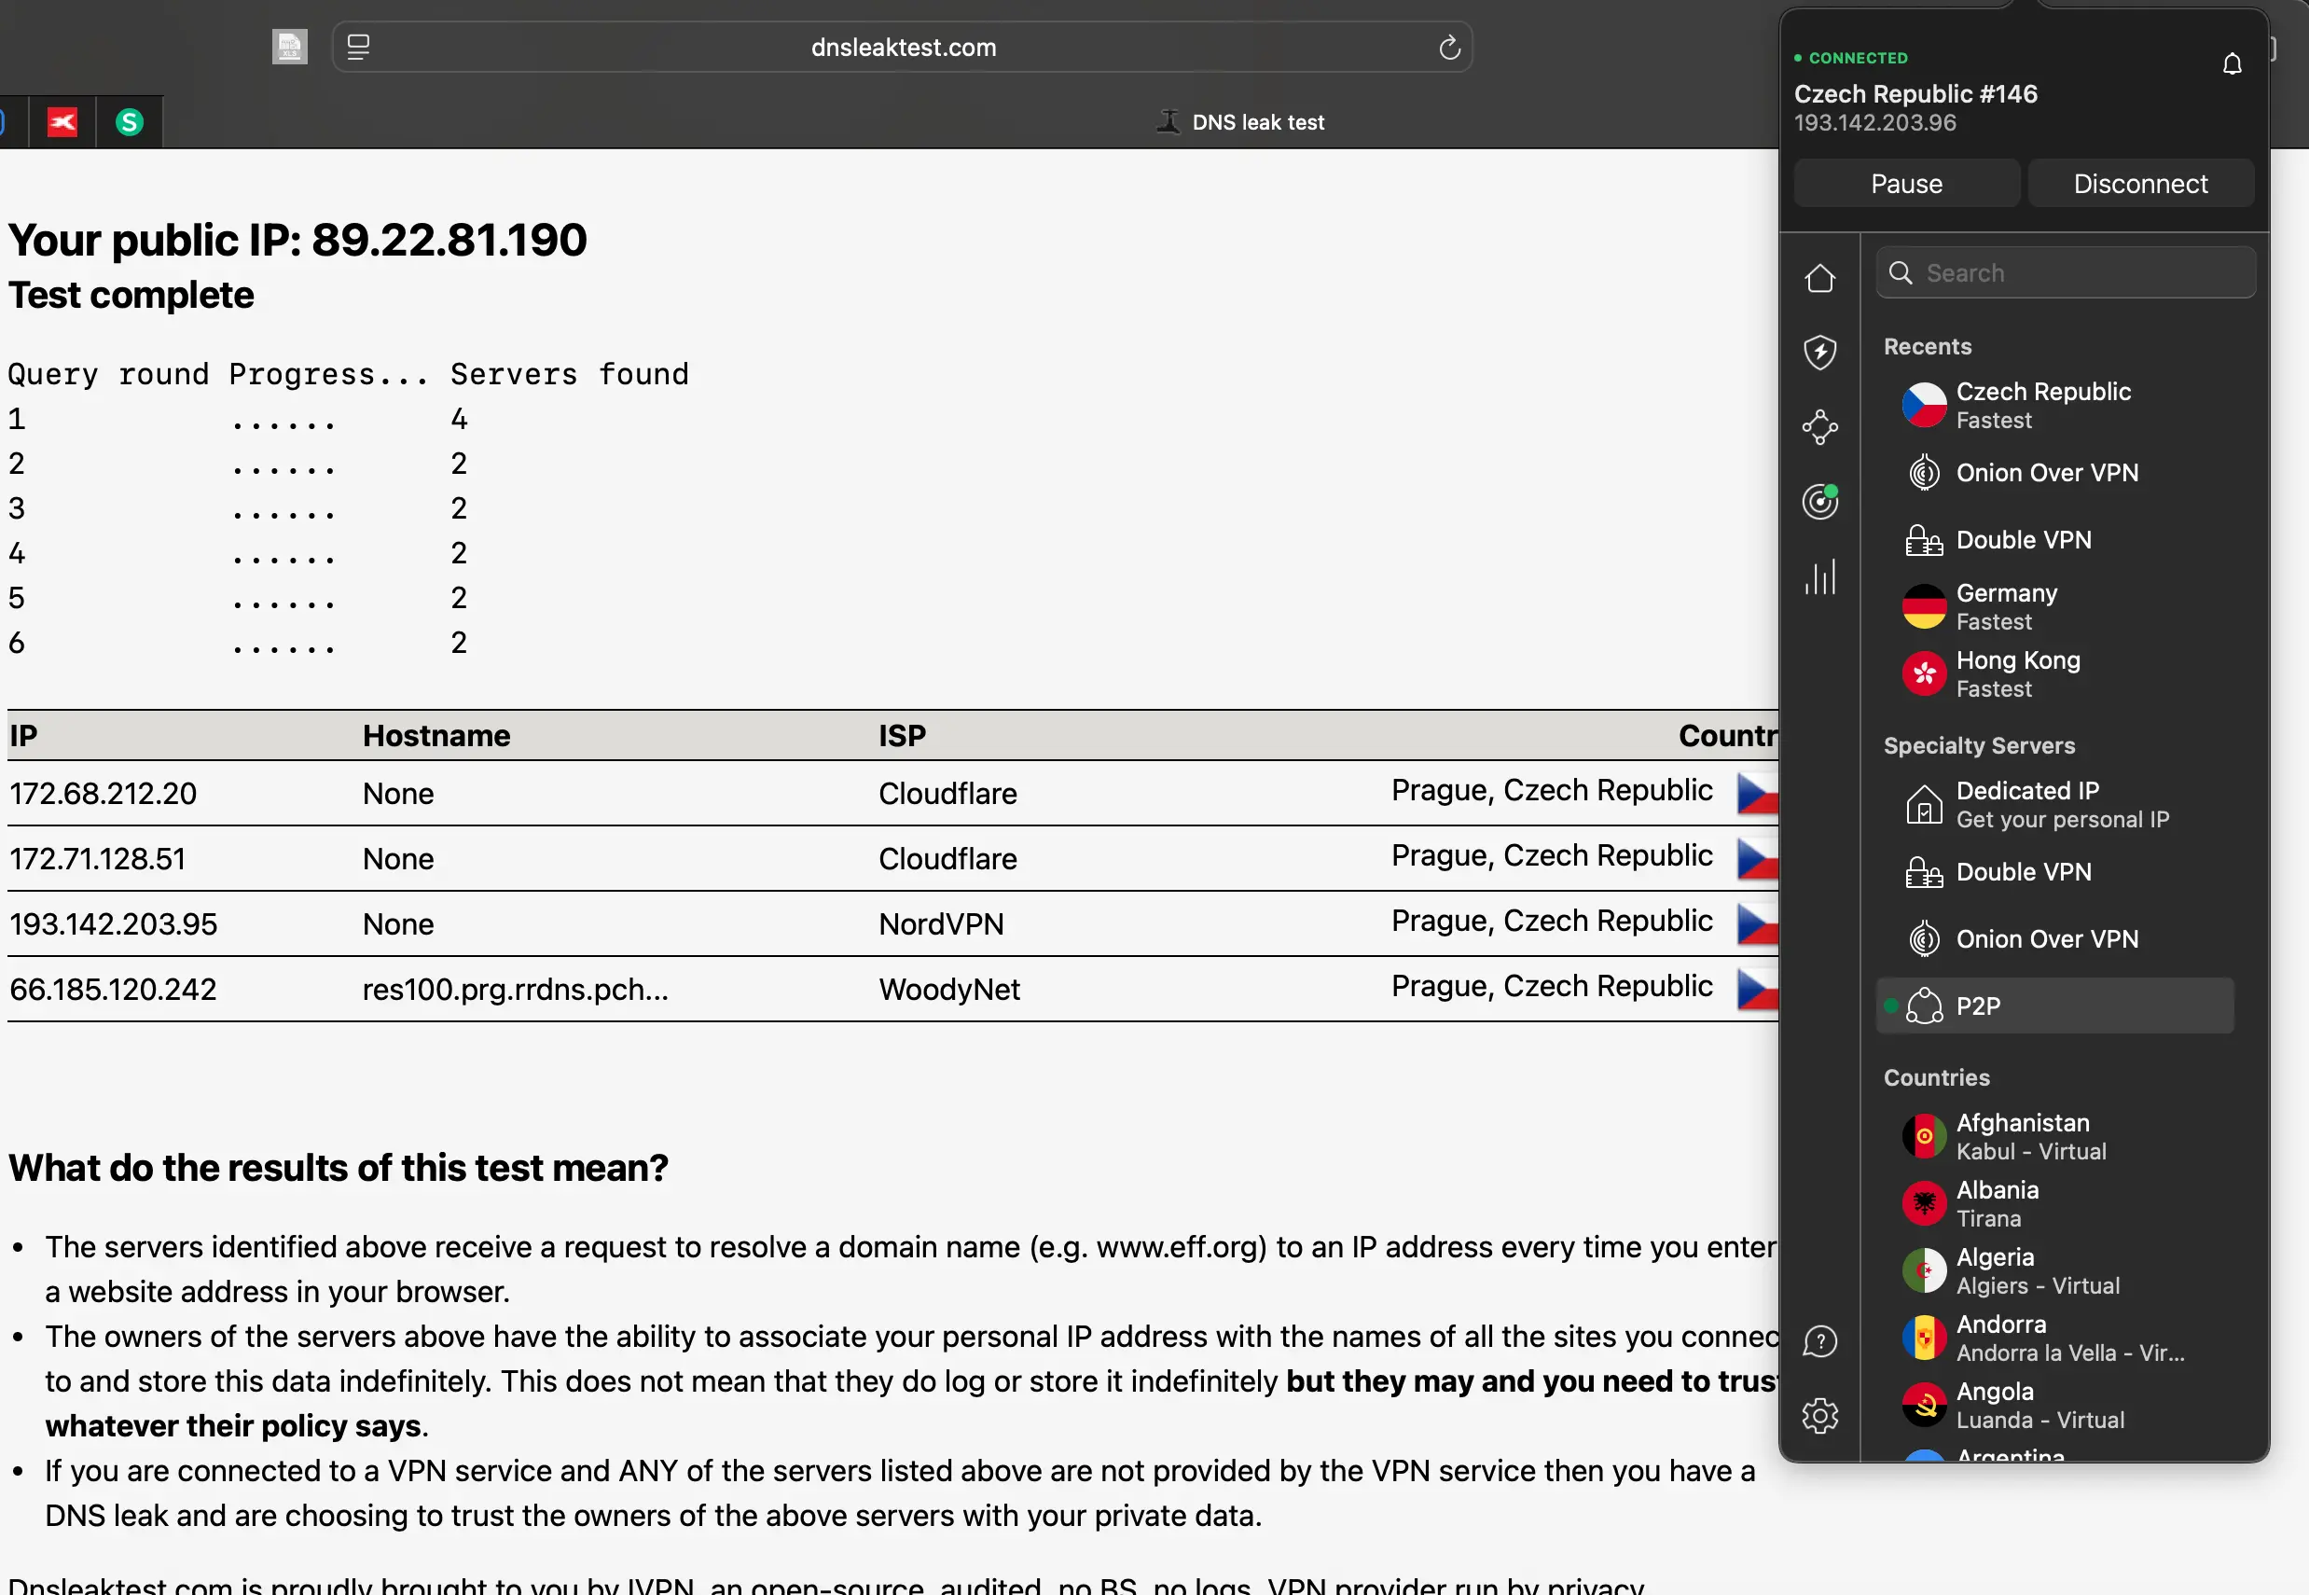Pause the VPN connection
The width and height of the screenshot is (2309, 1595).
[x=1905, y=183]
